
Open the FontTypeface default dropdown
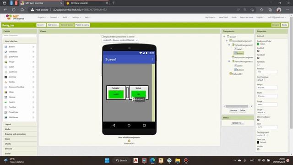[261, 80]
